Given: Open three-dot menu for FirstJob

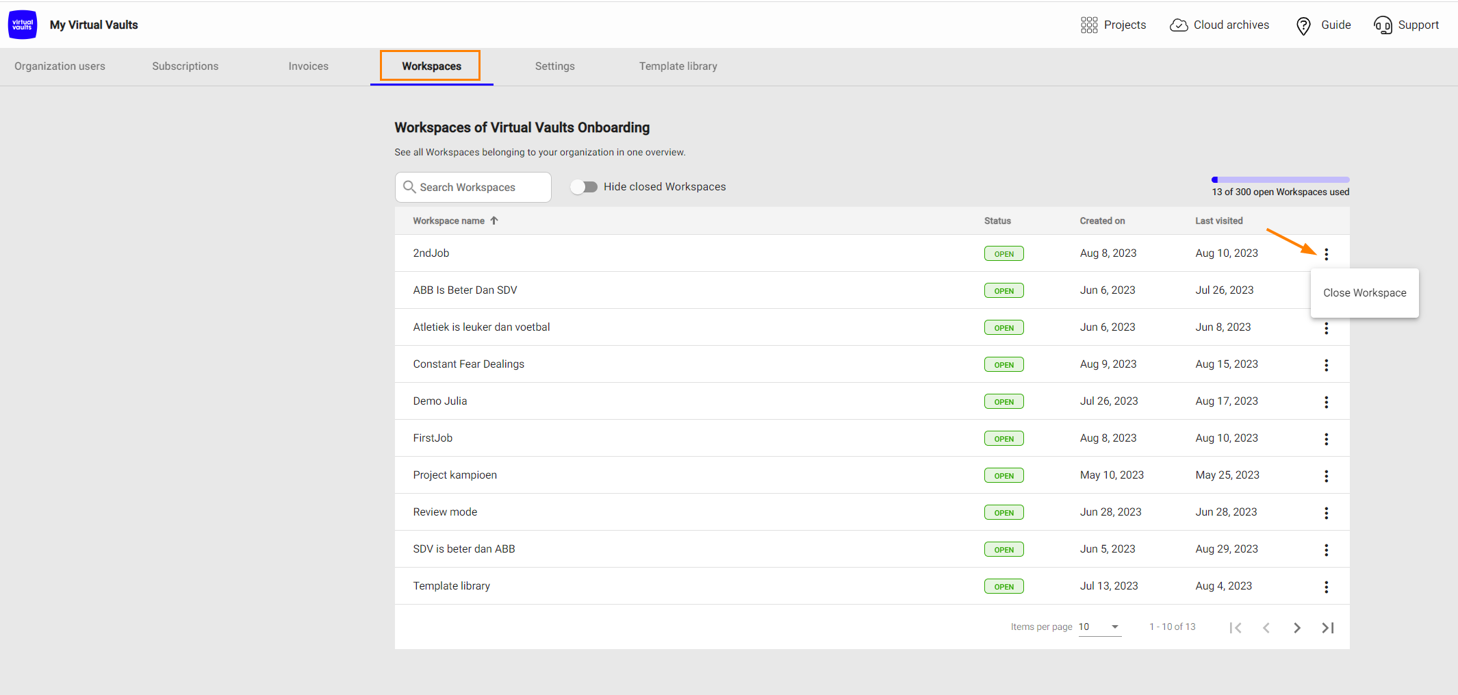Looking at the screenshot, I should (1327, 439).
